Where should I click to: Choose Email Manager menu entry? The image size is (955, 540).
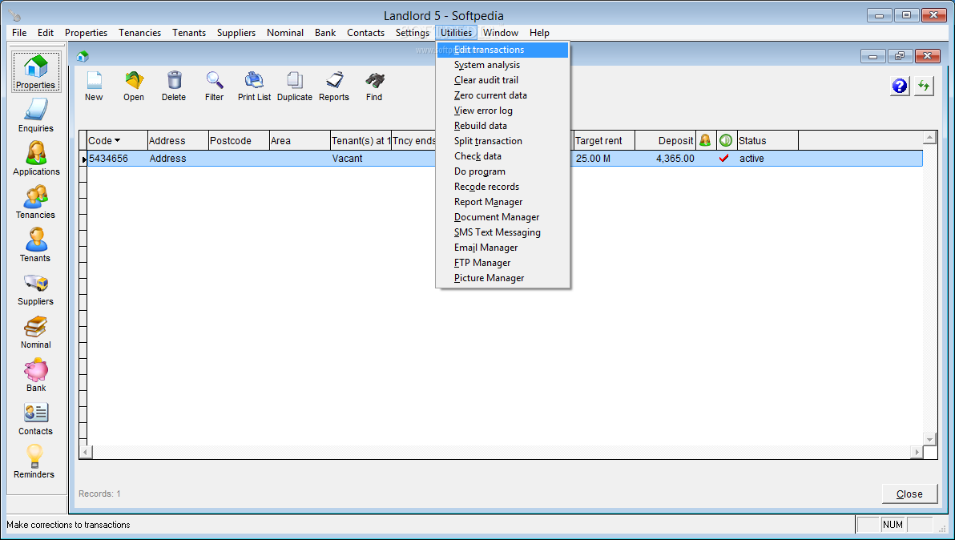pyautogui.click(x=502, y=248)
